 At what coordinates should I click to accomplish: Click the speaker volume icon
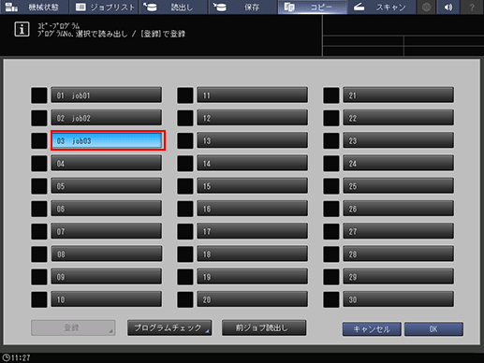(x=448, y=7)
